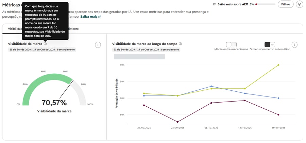Open the date range chip under gauge title
Viewport: 306px width, 143px height.
(x=42, y=50)
